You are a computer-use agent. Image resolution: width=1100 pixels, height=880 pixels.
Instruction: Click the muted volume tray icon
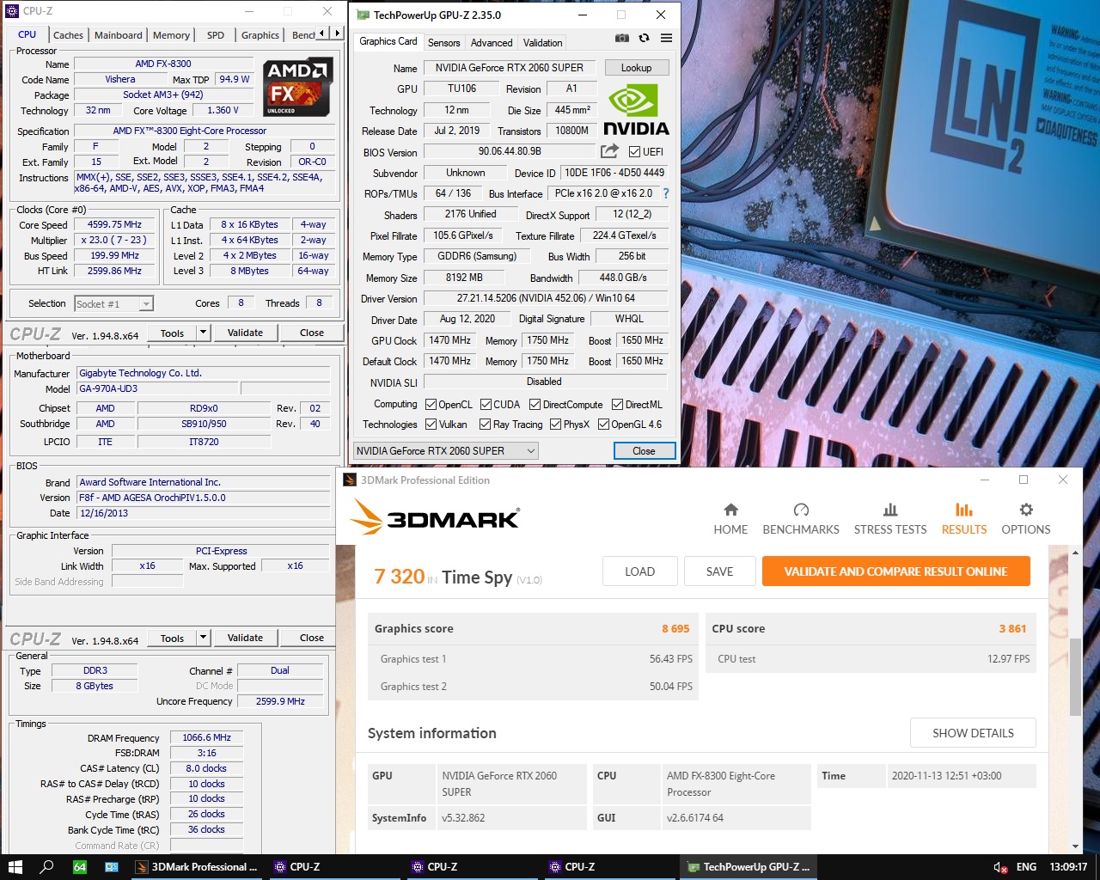pyautogui.click(x=1000, y=867)
